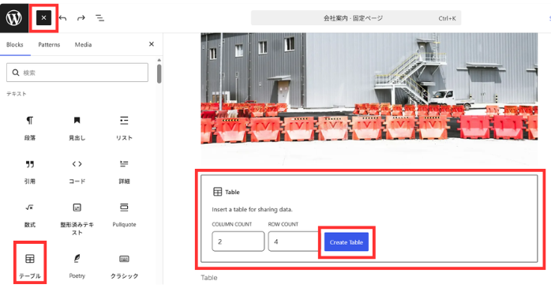
Task: Redo the last undone change
Action: 81,18
